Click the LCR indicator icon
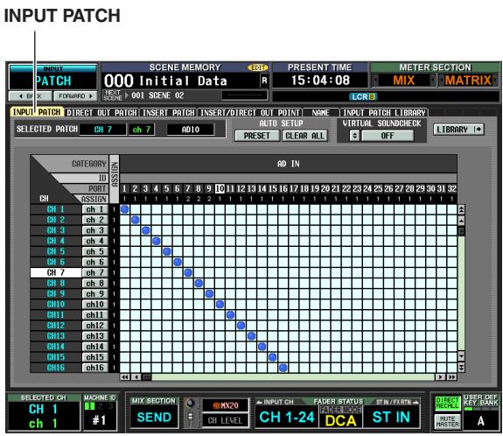 coord(362,96)
